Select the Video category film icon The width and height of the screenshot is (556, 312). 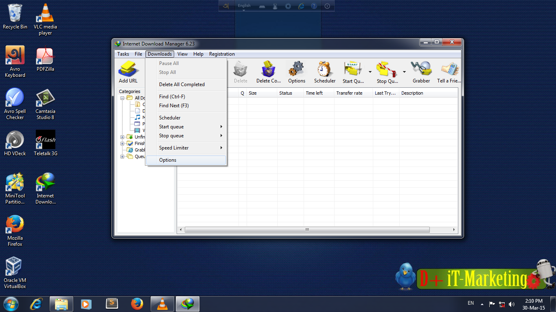(x=138, y=130)
